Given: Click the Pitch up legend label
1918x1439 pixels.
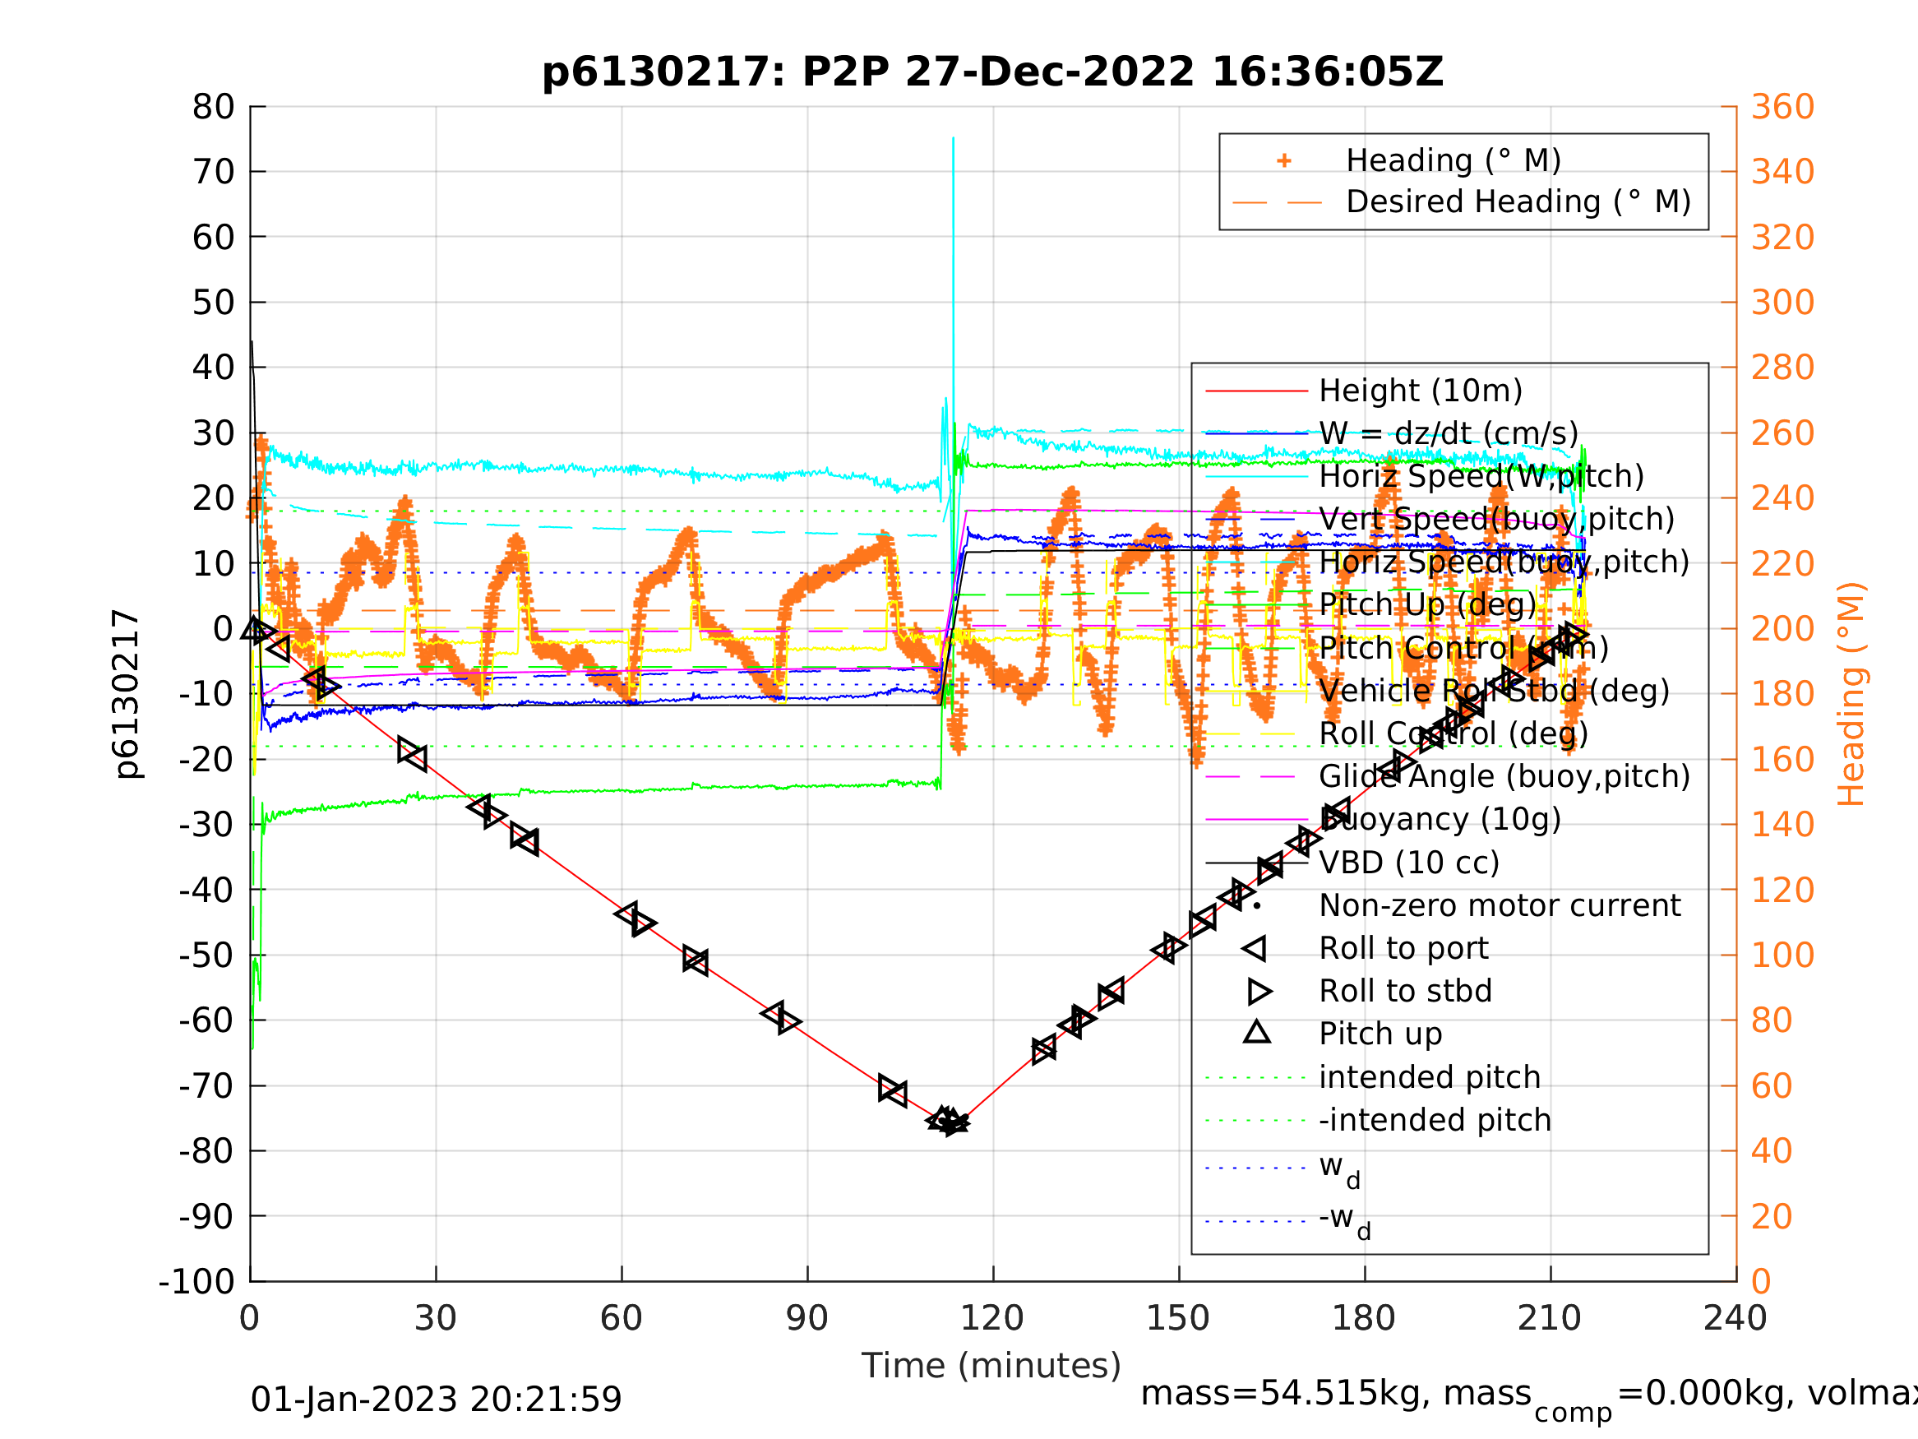Looking at the screenshot, I should pyautogui.click(x=1380, y=1034).
